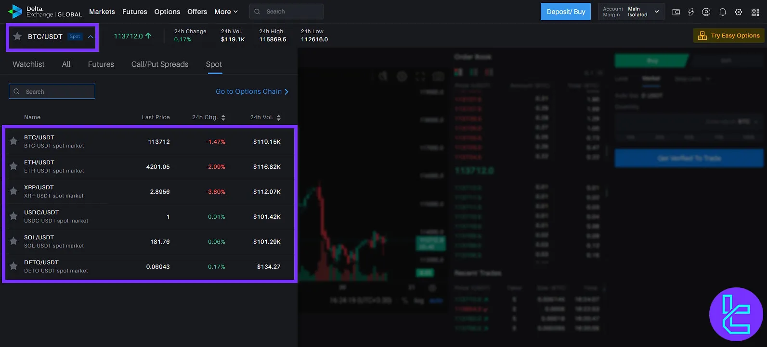Follow the Go to Options Chain link

tap(252, 91)
